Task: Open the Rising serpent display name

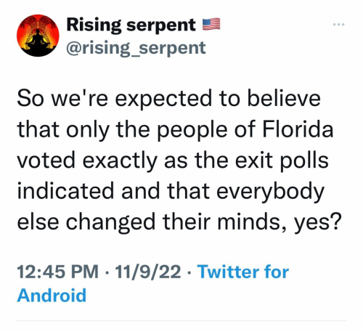Action: coord(131,25)
